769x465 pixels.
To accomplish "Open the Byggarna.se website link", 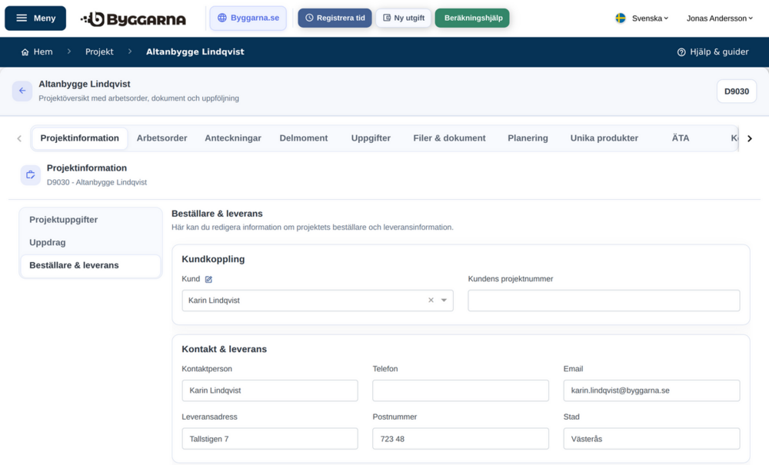I will click(248, 18).
